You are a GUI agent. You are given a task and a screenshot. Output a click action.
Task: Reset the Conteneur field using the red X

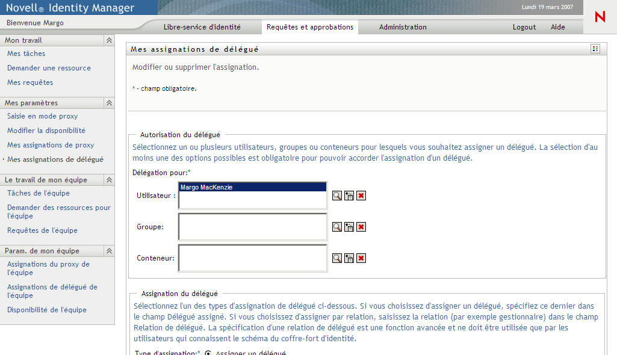tap(361, 258)
